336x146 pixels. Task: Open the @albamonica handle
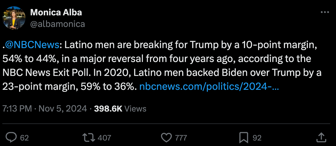[x=58, y=24]
